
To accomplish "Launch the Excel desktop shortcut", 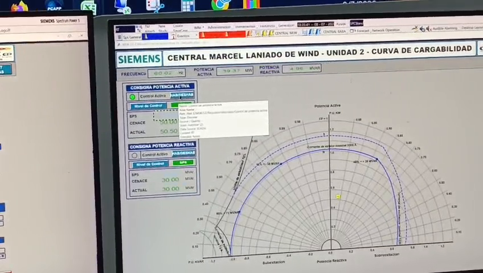I will point(88,7).
